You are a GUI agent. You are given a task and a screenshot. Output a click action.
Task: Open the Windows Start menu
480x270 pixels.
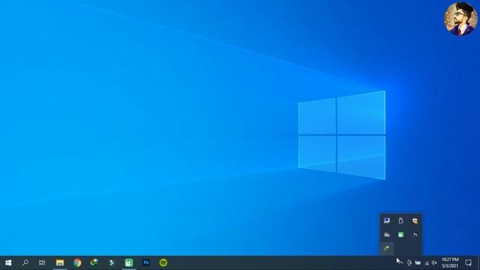point(8,262)
